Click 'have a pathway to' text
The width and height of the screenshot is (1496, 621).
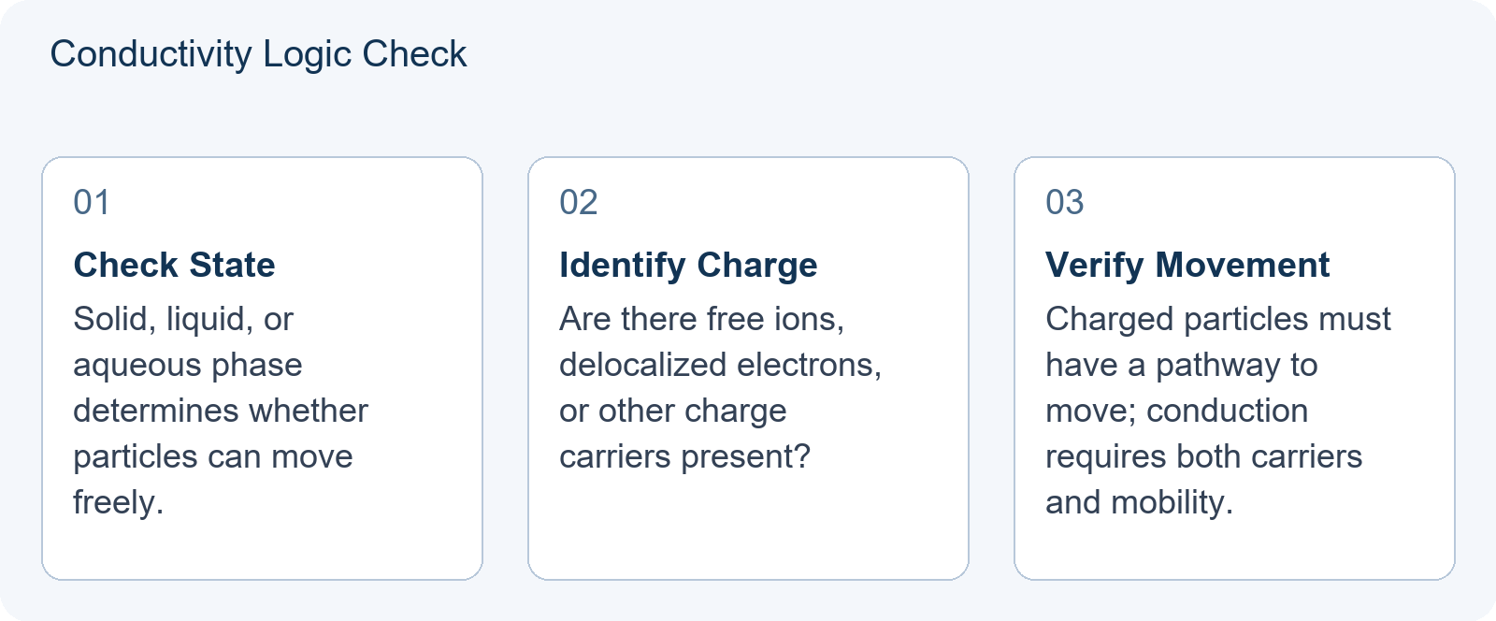click(1182, 365)
